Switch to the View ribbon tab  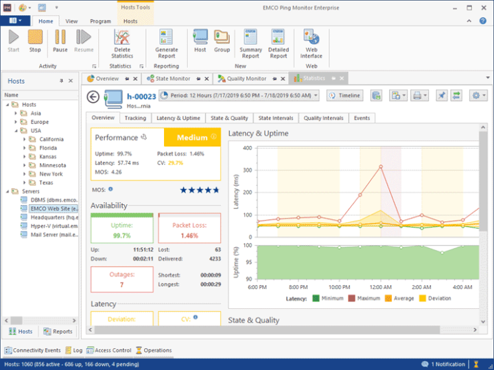pyautogui.click(x=71, y=21)
